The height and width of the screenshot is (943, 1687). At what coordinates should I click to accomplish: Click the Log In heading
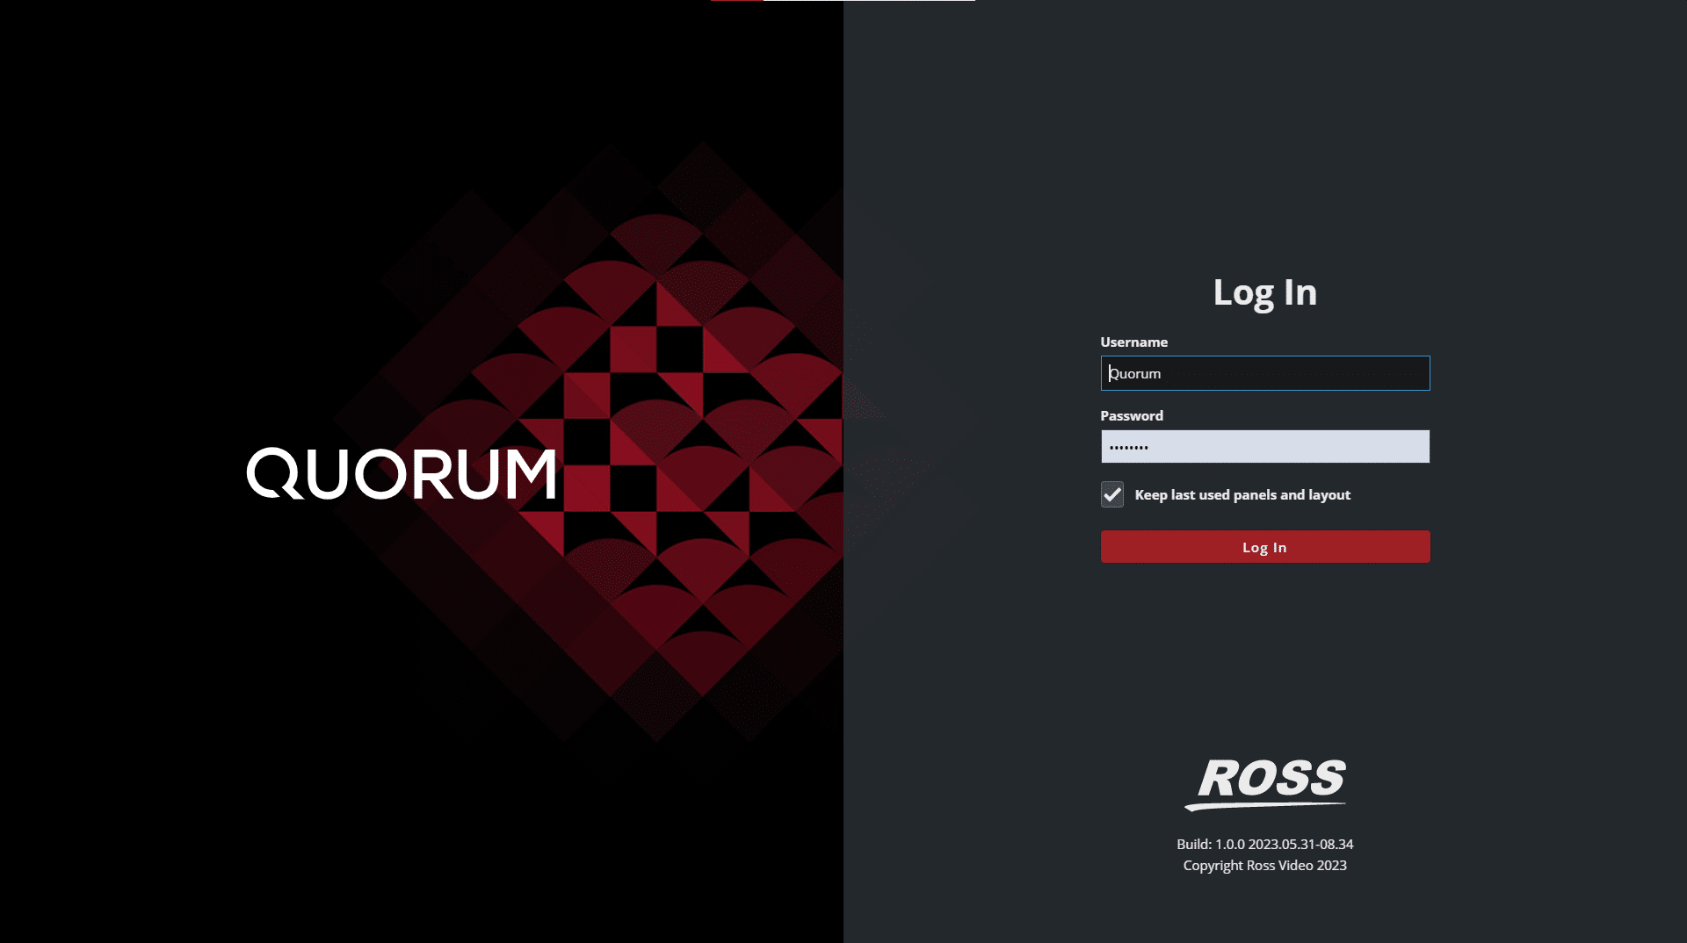coord(1265,292)
